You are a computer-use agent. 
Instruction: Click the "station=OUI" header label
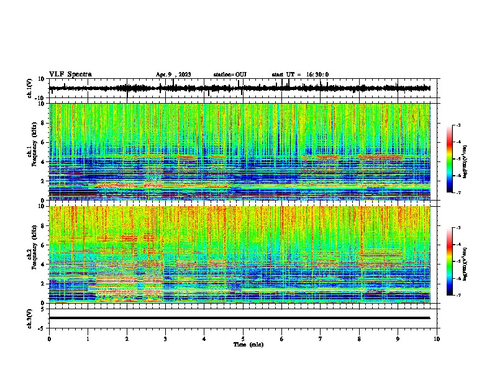(x=230, y=75)
